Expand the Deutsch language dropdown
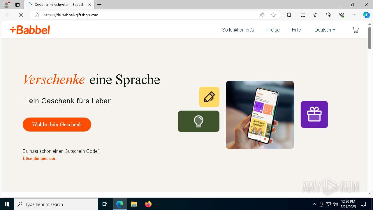The image size is (373, 210). click(325, 30)
